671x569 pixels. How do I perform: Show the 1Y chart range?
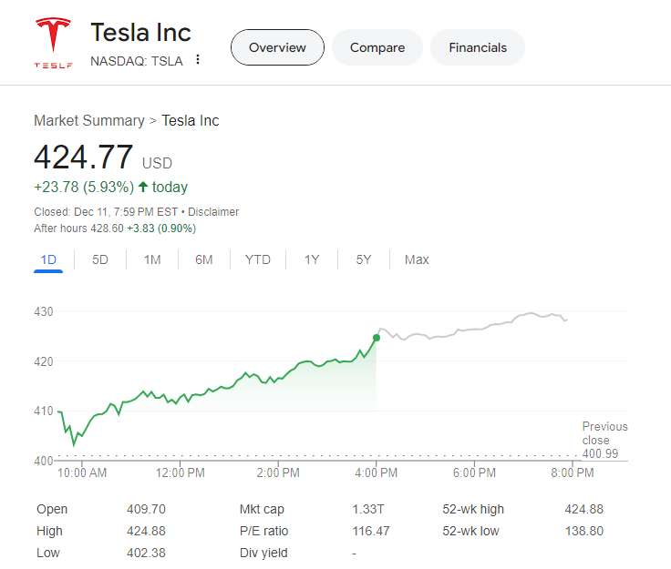[312, 259]
